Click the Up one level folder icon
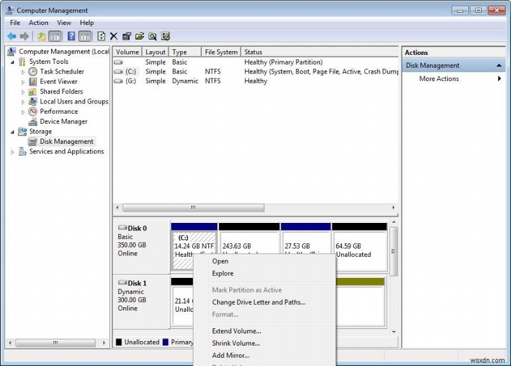Screen dimensions: 511x366 tap(42, 36)
